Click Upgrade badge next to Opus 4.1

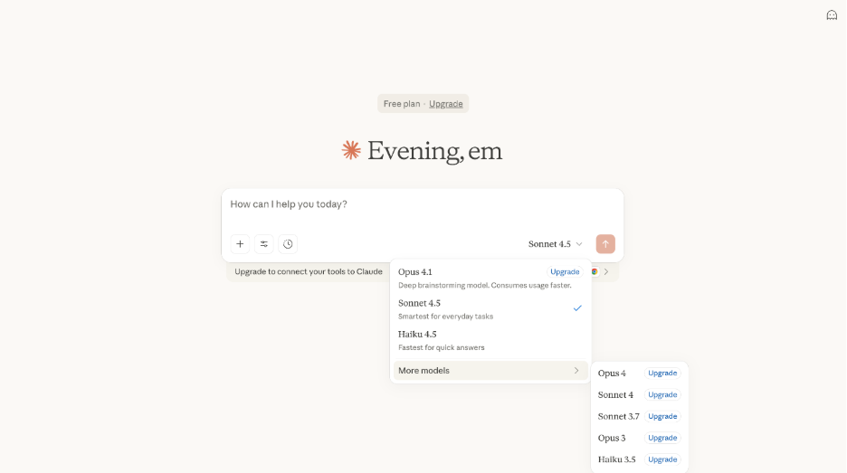click(x=565, y=271)
